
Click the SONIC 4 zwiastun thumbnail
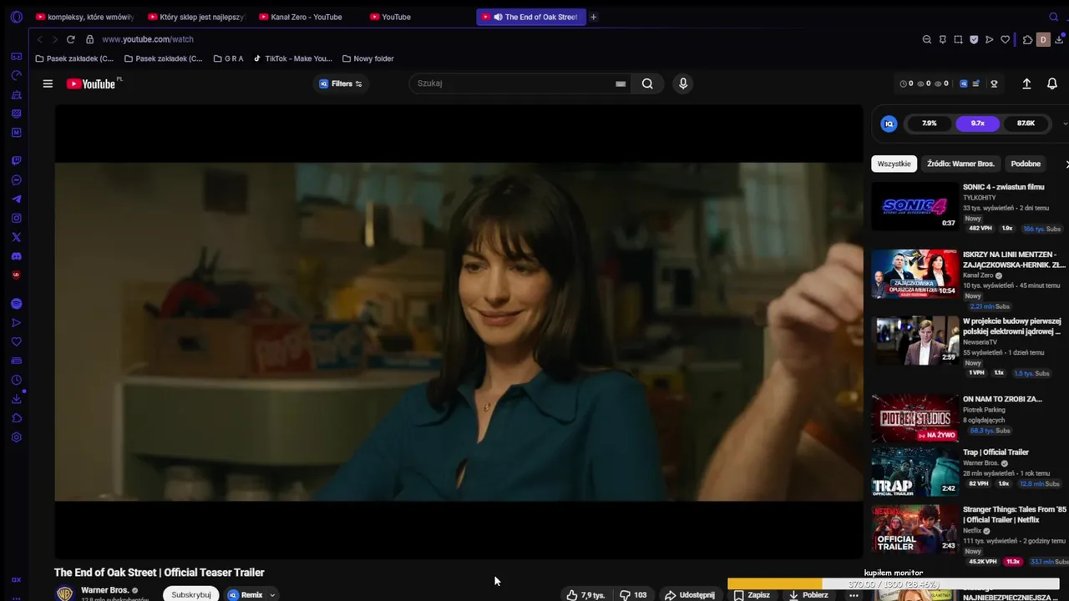point(914,205)
